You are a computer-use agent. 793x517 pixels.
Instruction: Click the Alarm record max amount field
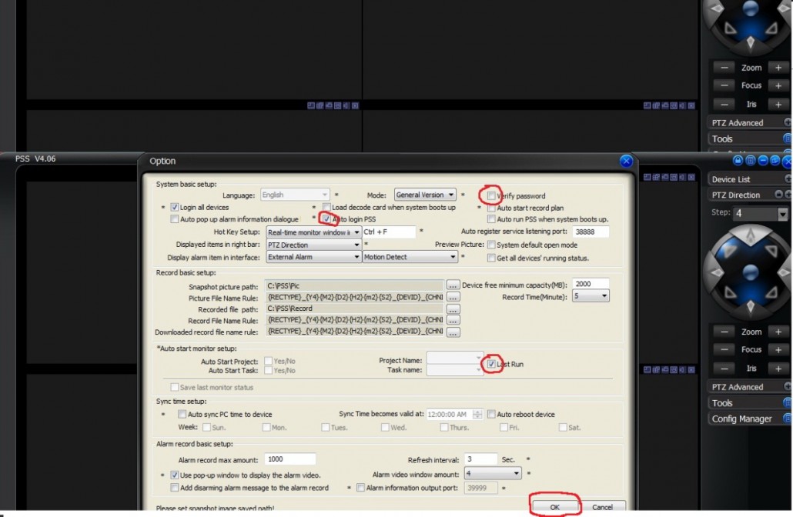[284, 459]
